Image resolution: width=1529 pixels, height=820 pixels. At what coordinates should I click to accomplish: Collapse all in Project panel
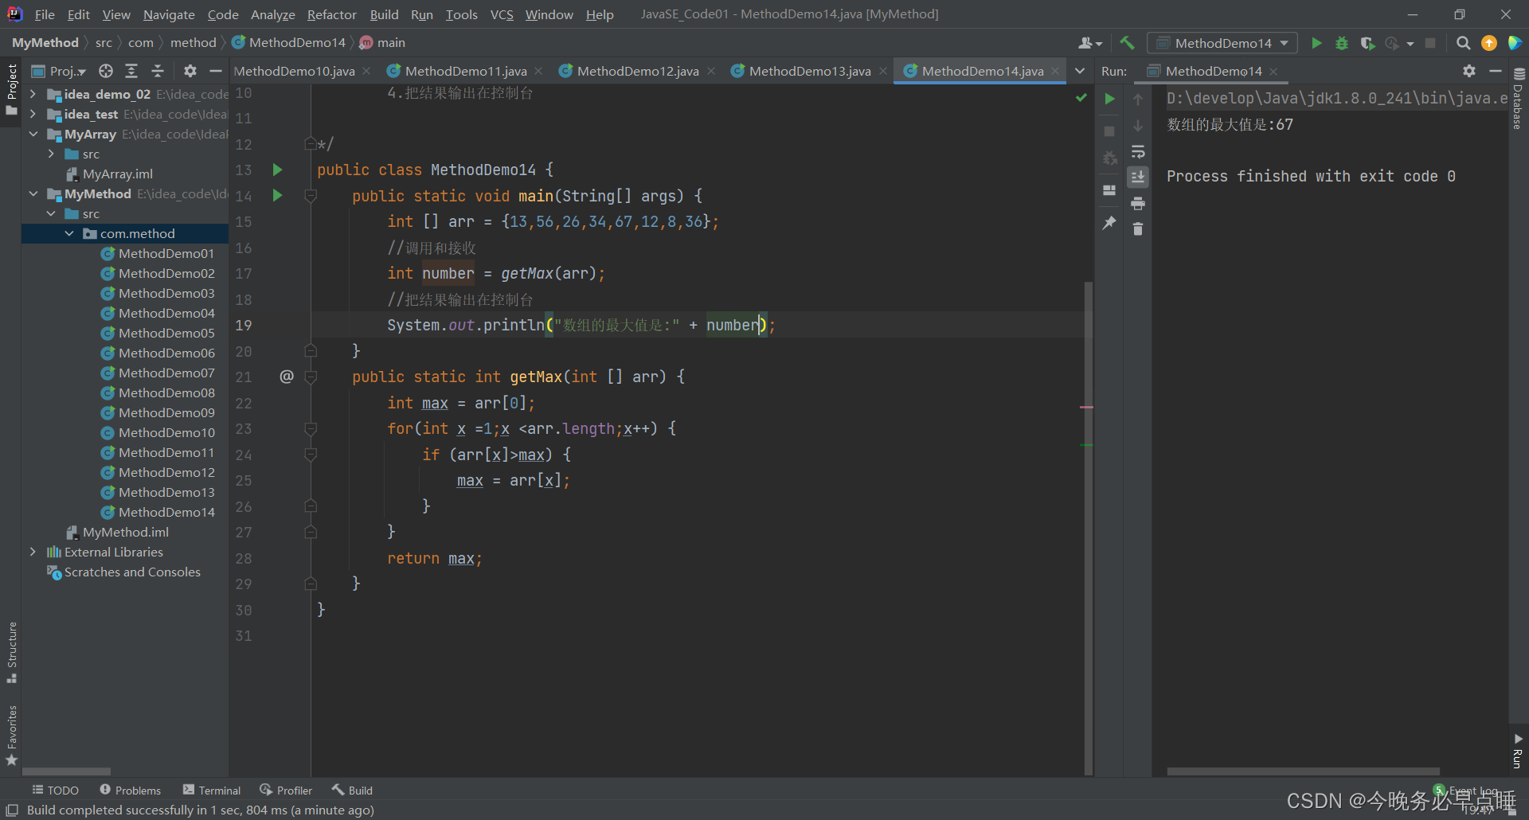pyautogui.click(x=158, y=71)
